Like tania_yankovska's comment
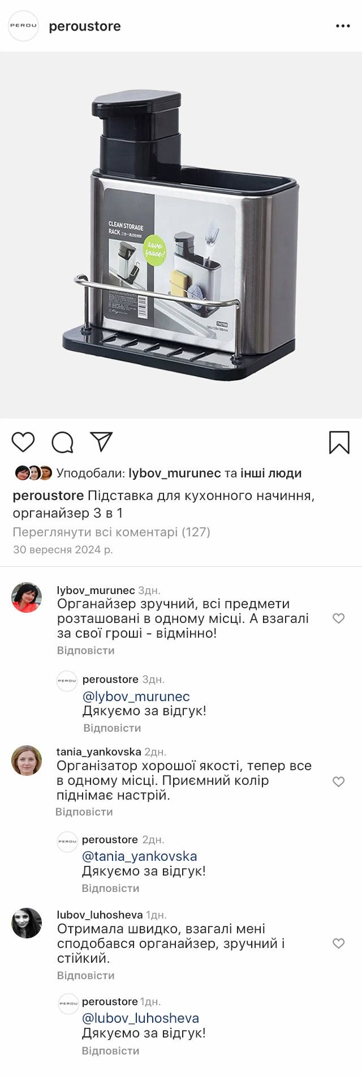The height and width of the screenshot is (1076, 362). tap(338, 782)
